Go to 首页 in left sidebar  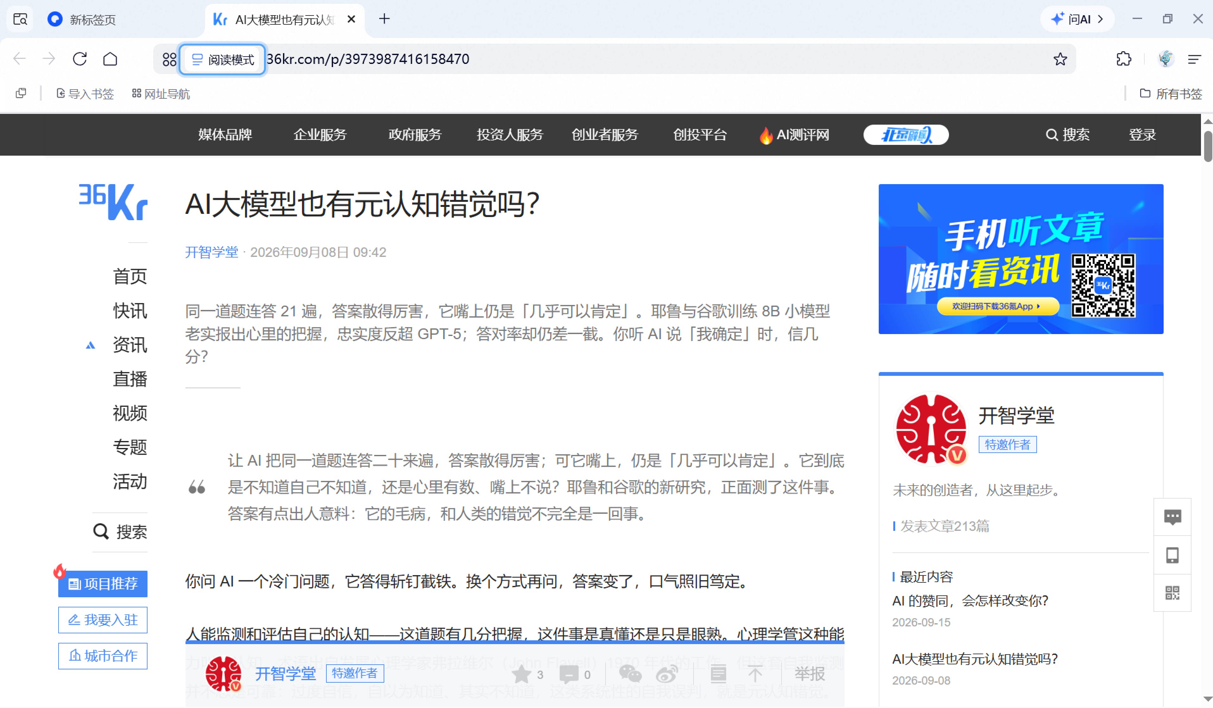click(x=130, y=276)
